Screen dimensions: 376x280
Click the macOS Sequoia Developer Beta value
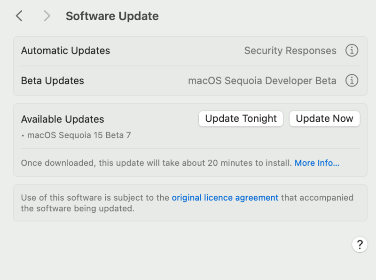(262, 81)
